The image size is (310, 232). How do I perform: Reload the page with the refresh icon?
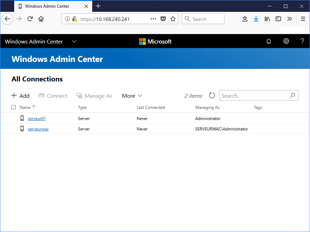coord(30,19)
